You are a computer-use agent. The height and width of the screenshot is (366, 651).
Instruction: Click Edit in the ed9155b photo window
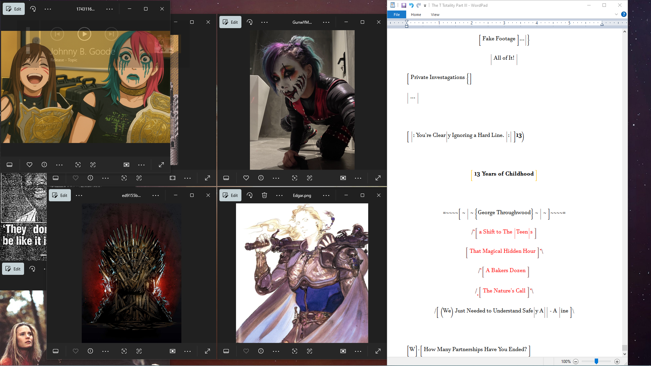click(60, 195)
